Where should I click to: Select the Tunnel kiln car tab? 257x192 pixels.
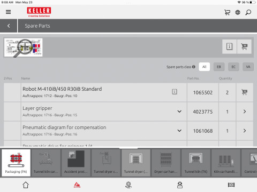pos(46,163)
